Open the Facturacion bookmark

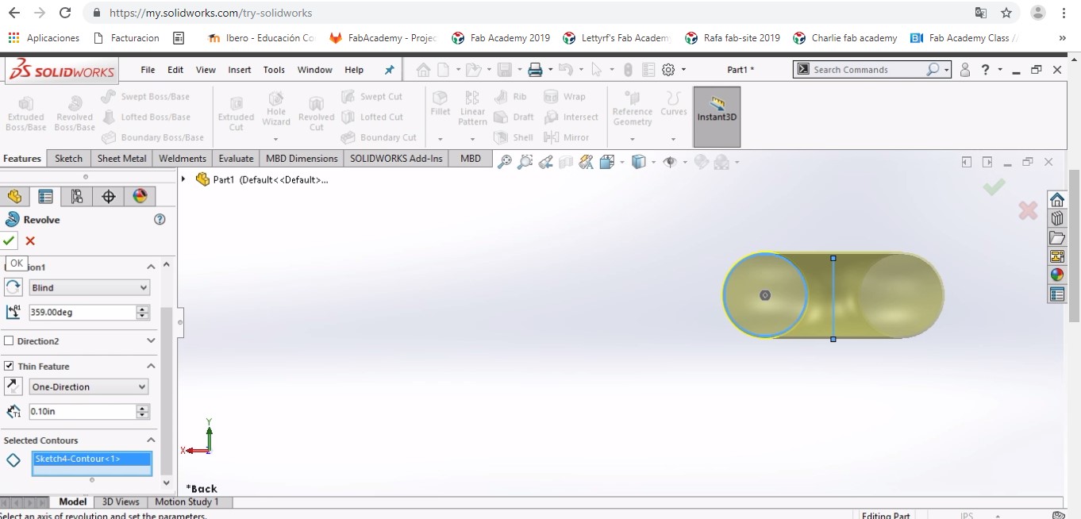126,38
